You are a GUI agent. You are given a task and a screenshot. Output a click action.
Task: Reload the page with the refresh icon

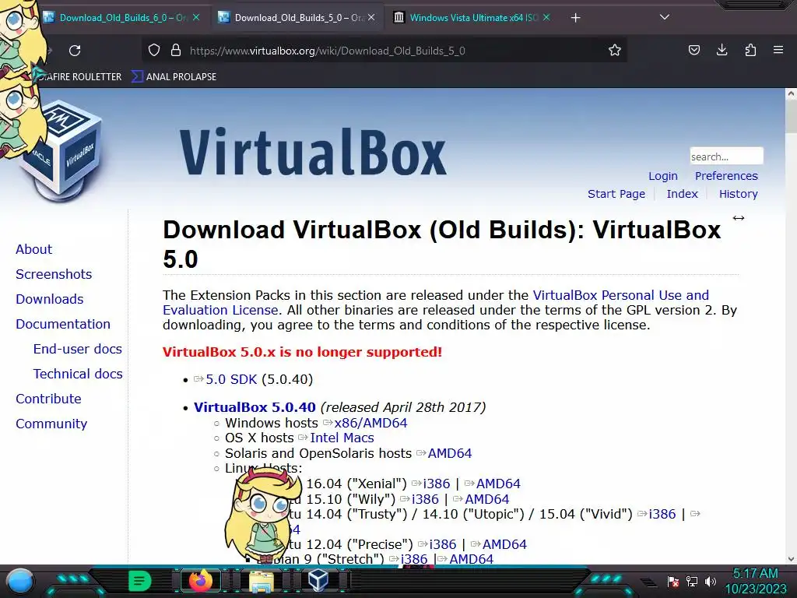click(x=75, y=51)
